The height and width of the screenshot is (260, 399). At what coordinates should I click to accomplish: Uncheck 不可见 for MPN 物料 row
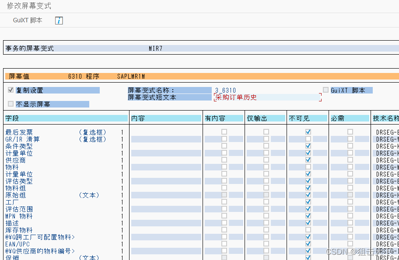(x=308, y=216)
